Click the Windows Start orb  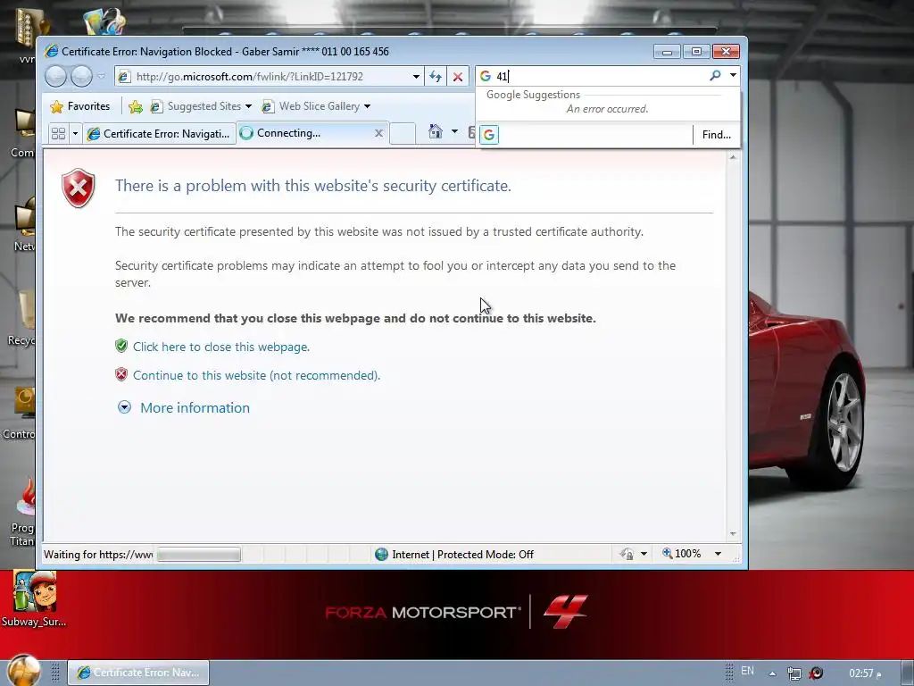(24, 671)
